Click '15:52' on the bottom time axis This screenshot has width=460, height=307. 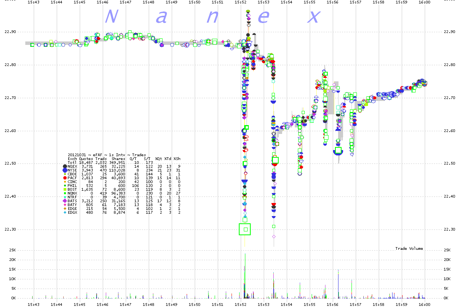pyautogui.click(x=241, y=304)
